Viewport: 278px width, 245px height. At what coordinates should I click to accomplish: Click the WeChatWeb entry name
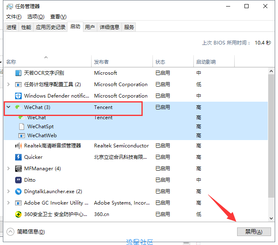[x=42, y=136]
